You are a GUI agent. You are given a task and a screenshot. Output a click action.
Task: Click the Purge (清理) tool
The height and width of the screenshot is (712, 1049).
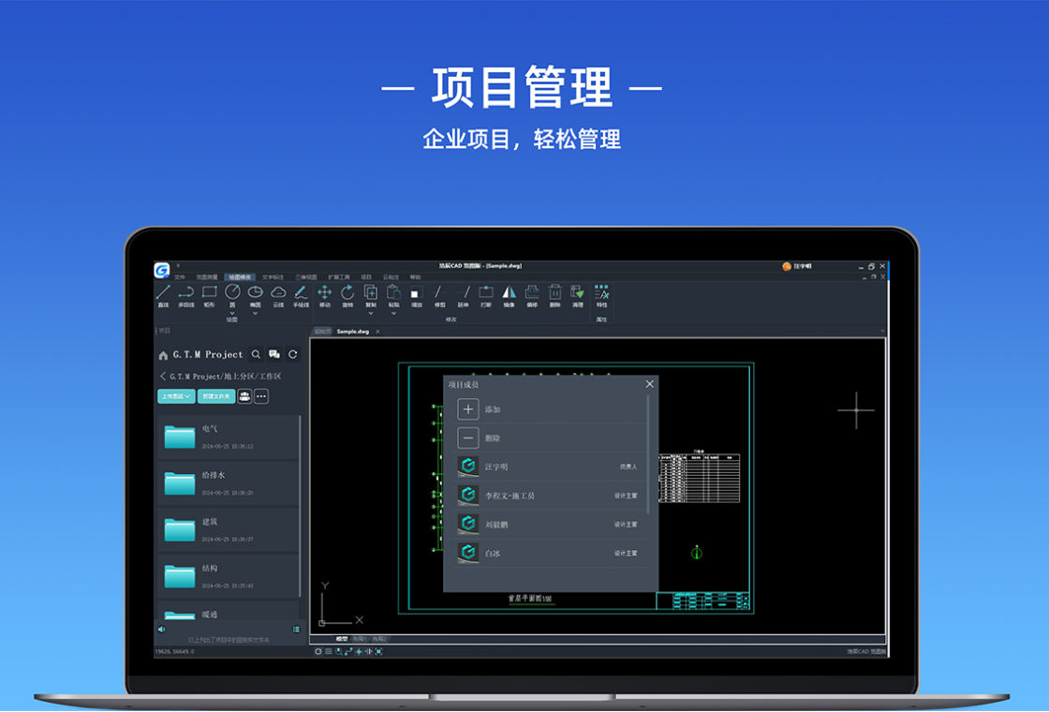[x=577, y=295]
